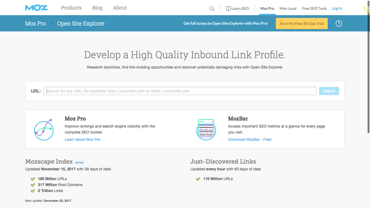Click the Moz Pro card heading

click(x=75, y=119)
